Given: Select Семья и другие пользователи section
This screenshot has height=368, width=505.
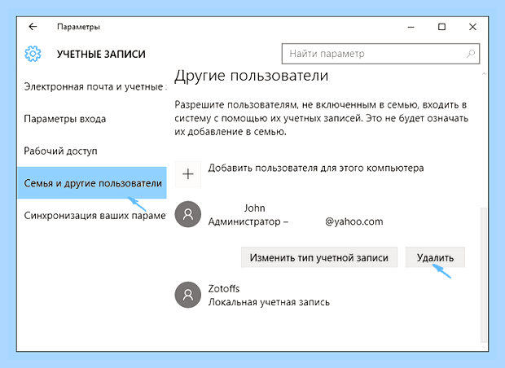Looking at the screenshot, I should [92, 183].
